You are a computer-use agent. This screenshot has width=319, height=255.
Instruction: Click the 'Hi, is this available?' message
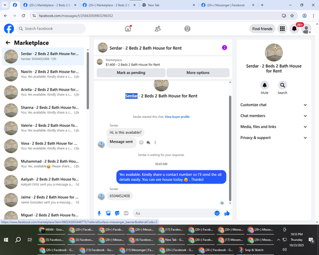[126, 133]
